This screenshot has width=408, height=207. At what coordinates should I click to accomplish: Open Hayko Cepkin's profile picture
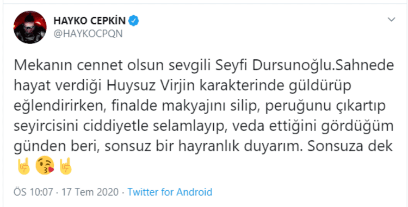point(30,27)
